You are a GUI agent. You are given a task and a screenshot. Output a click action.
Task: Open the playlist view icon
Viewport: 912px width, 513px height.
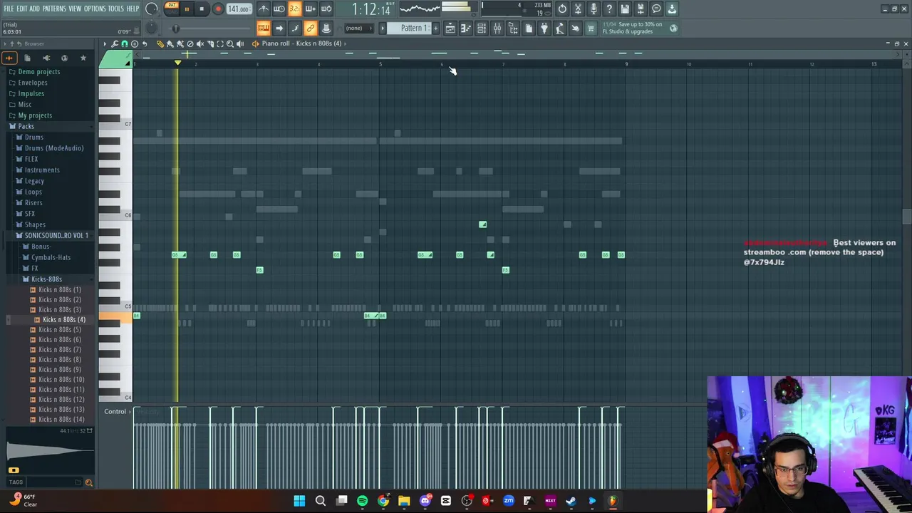point(450,28)
